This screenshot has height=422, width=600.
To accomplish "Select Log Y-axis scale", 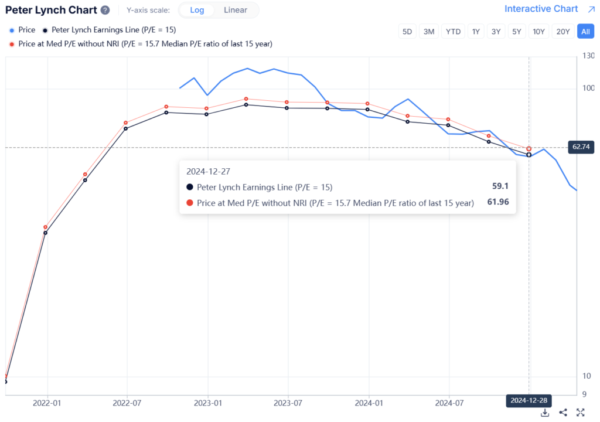I will [x=197, y=10].
